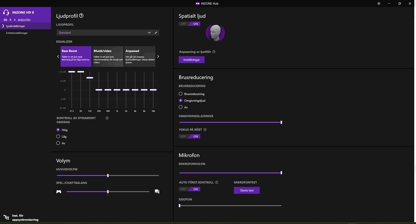
Task: Select Ljudinställningar in the sidebar
Action: 16,26
